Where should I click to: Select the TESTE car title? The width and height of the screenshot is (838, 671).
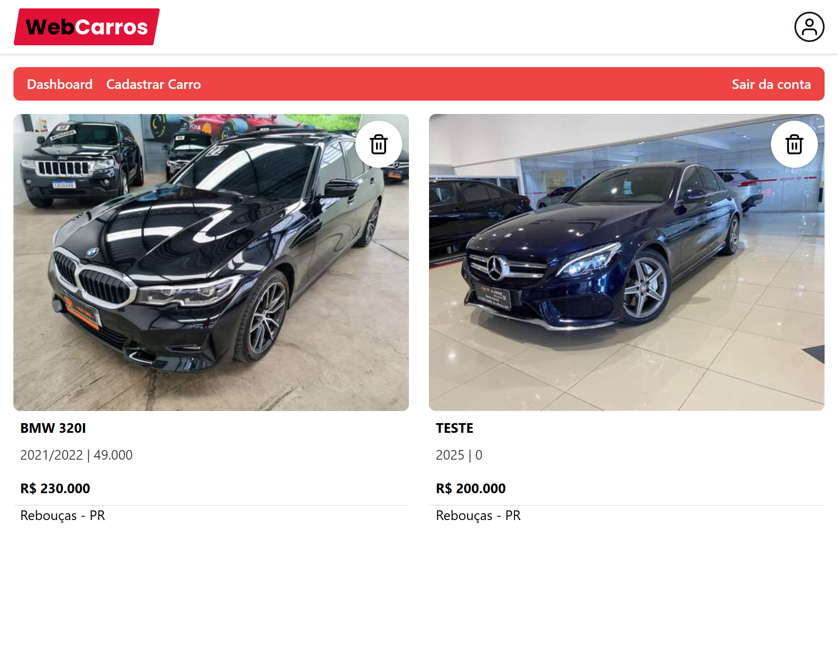point(455,428)
